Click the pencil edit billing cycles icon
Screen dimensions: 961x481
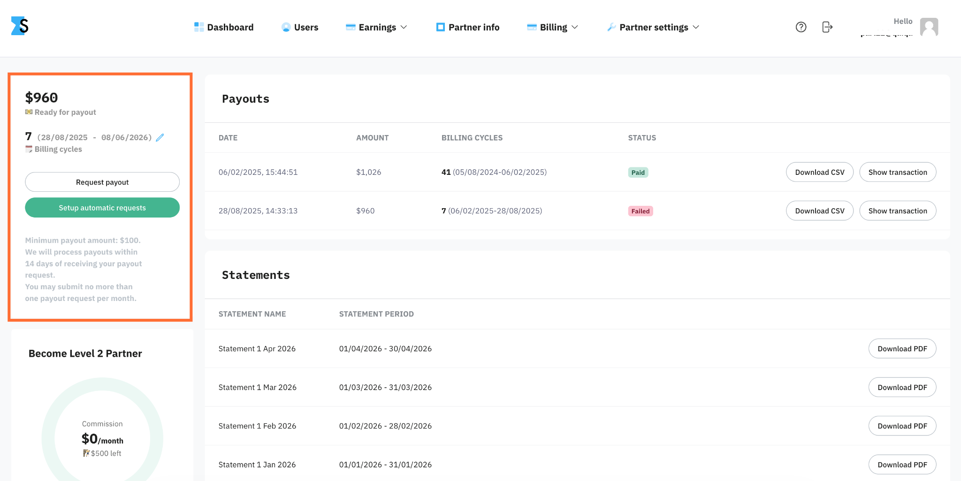(x=160, y=137)
